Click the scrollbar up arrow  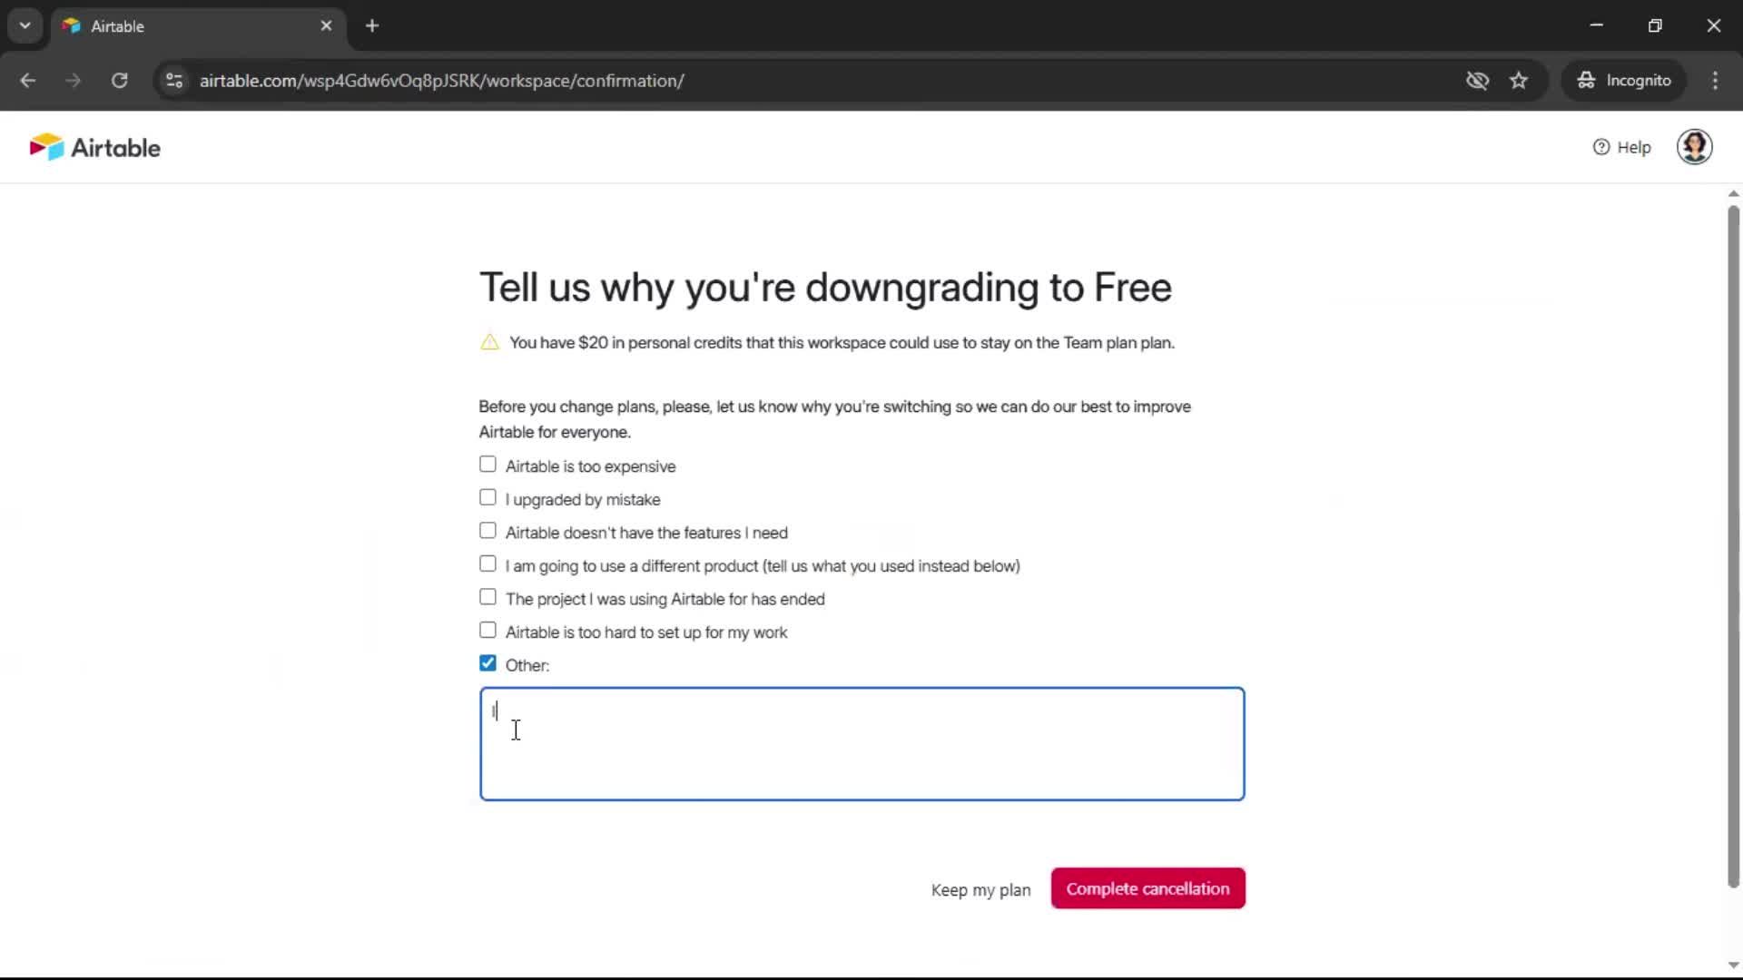point(1733,193)
